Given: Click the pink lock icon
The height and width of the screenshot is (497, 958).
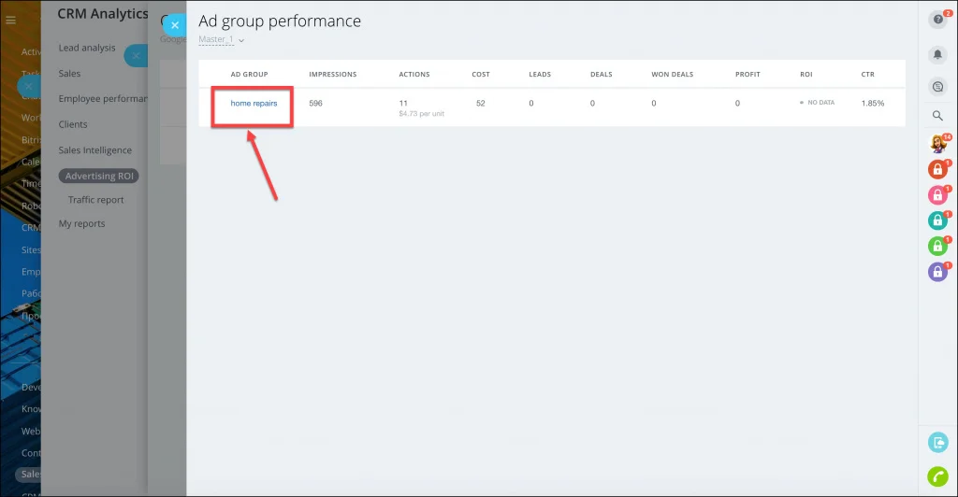Looking at the screenshot, I should pos(937,195).
